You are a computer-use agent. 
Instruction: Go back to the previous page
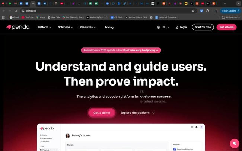click(x=4, y=11)
